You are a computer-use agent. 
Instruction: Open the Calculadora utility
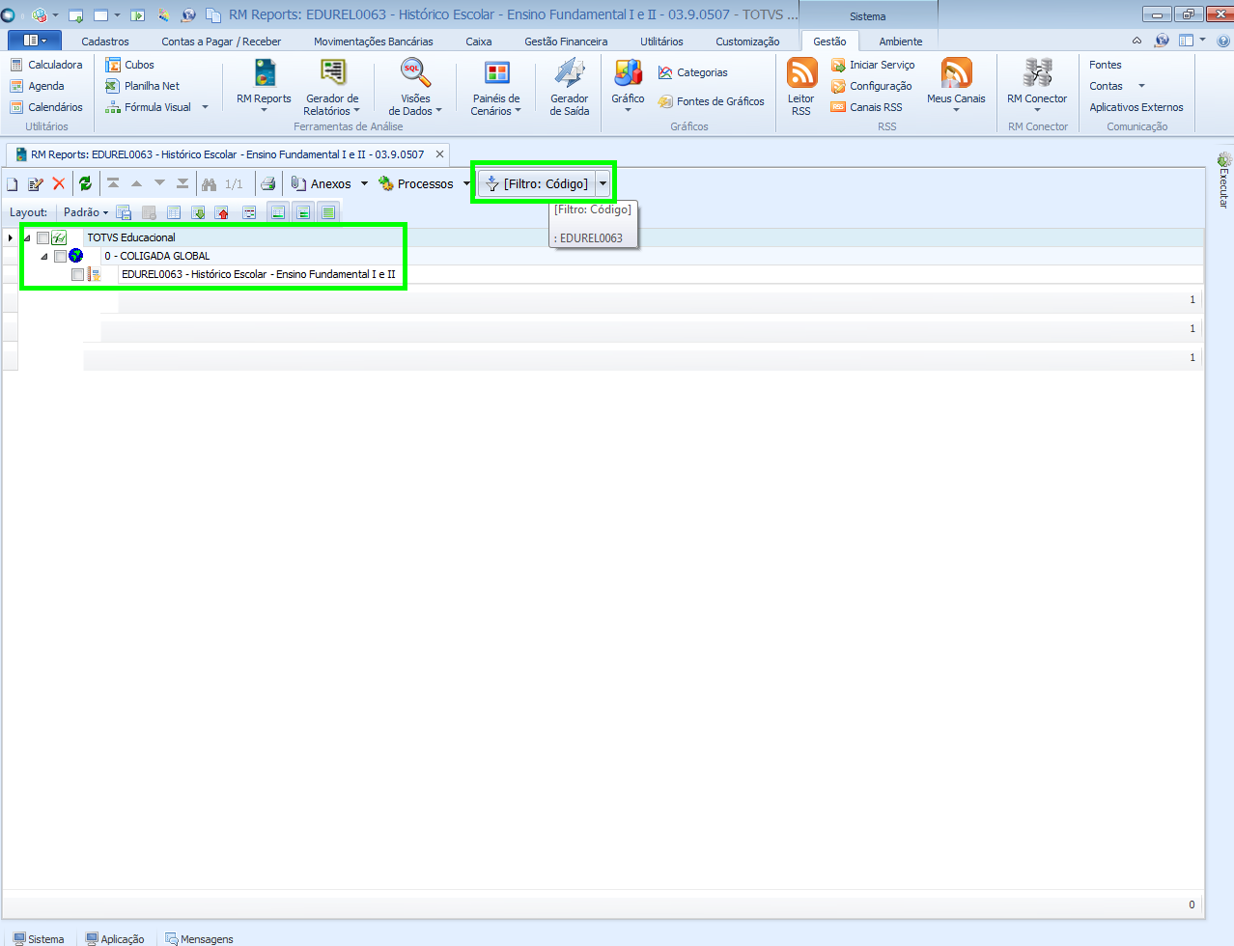46,65
